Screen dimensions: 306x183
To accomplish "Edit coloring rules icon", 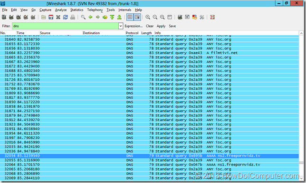I will [194, 17].
